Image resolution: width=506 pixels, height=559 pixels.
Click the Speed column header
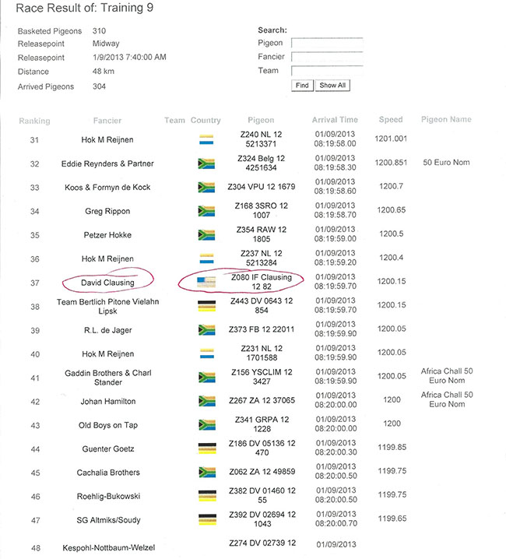[x=391, y=120]
